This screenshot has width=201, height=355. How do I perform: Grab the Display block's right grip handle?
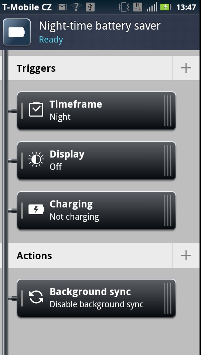pyautogui.click(x=168, y=160)
